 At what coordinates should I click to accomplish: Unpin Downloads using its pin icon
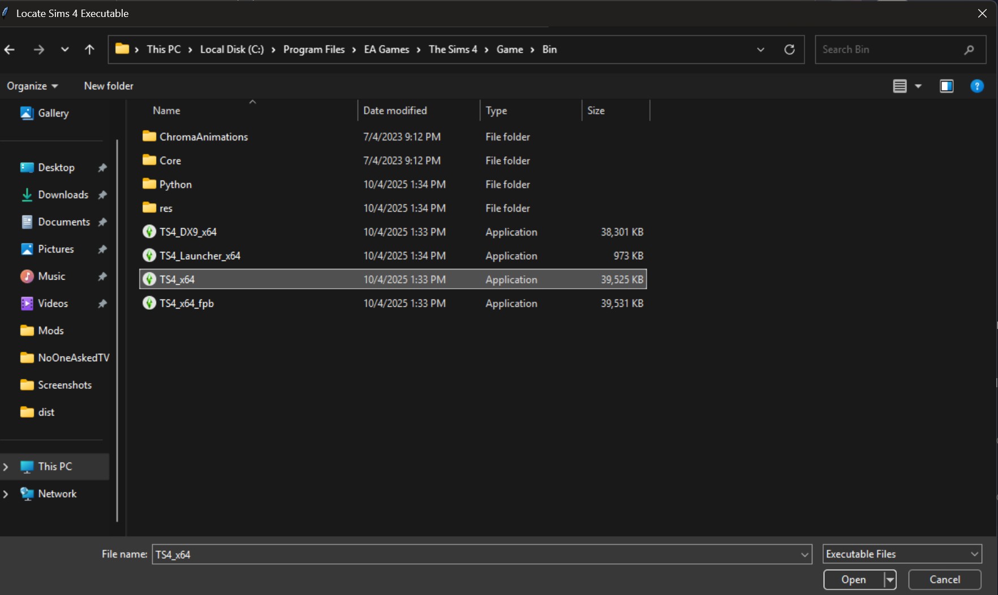point(102,195)
